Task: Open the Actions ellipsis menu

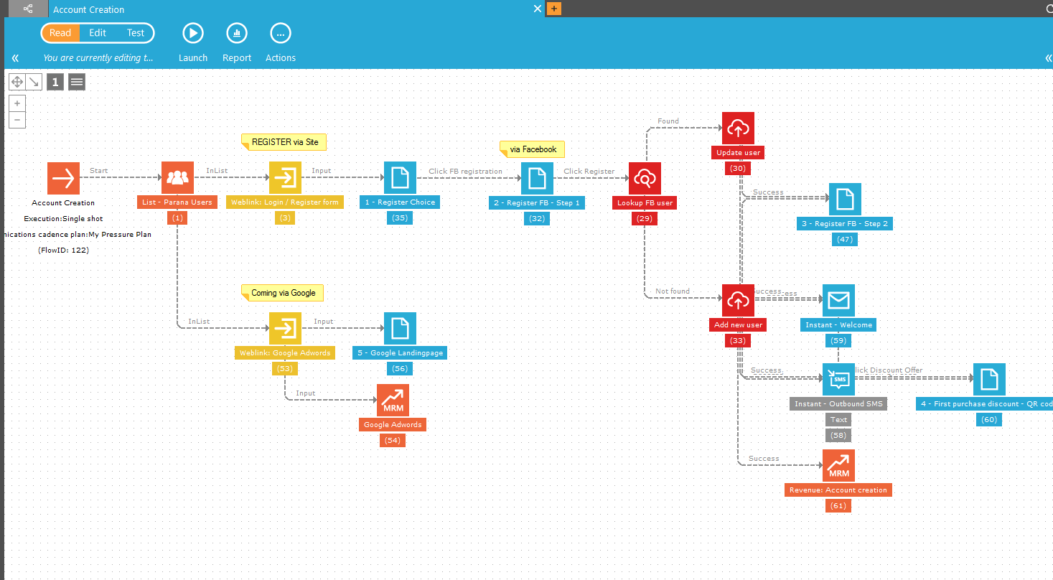Action: [x=280, y=33]
